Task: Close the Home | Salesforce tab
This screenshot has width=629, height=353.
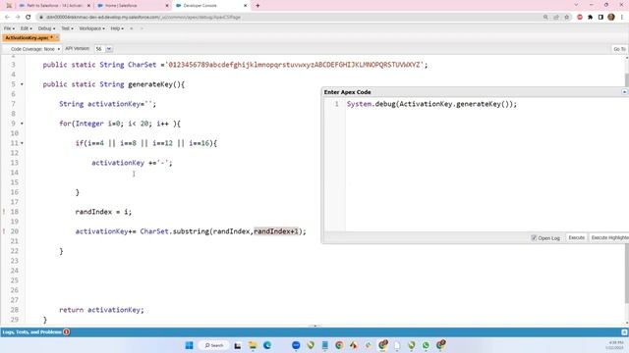Action: coord(167,6)
